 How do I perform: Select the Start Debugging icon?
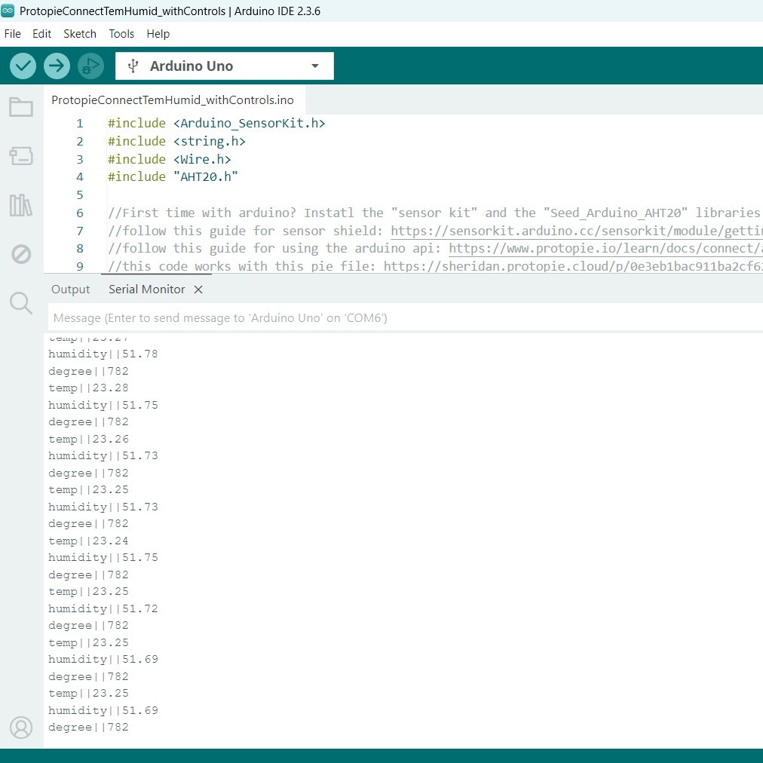(90, 66)
